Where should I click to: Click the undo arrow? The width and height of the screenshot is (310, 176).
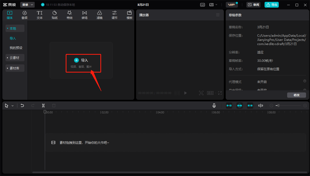pyautogui.click(x=22, y=106)
